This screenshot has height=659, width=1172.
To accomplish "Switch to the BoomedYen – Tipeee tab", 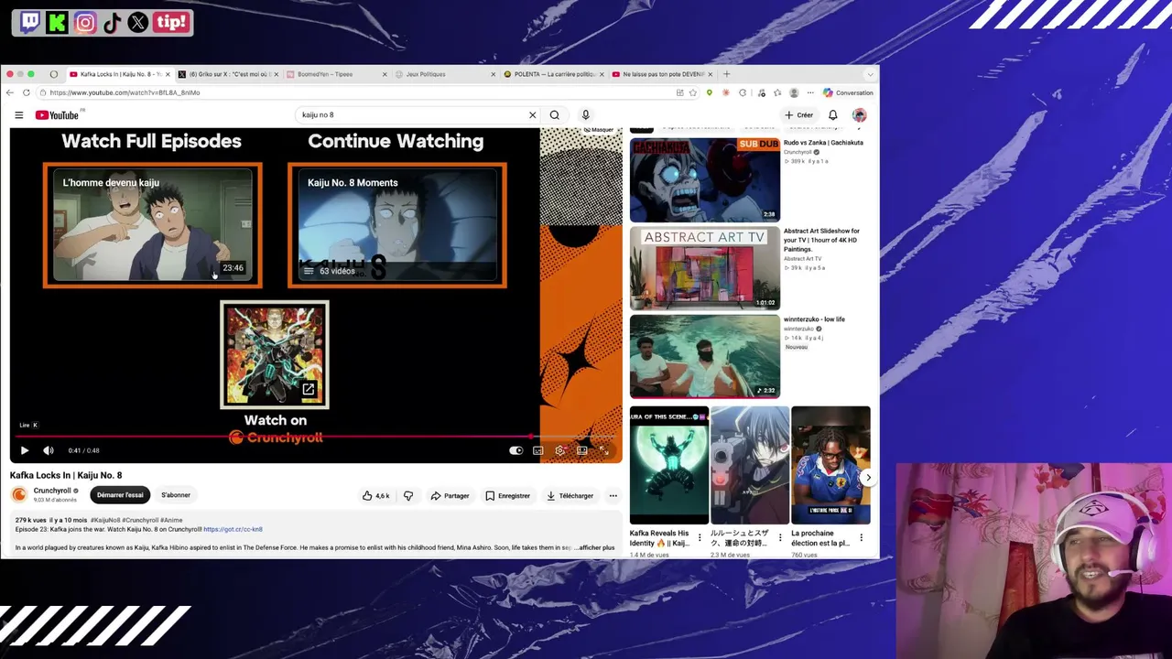I will (x=335, y=74).
